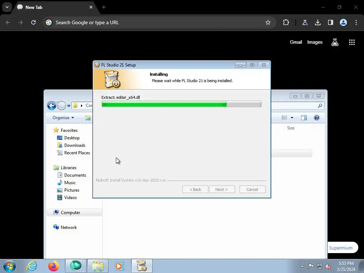Open the Images link
Image resolution: width=364 pixels, height=273 pixels.
coord(315,42)
